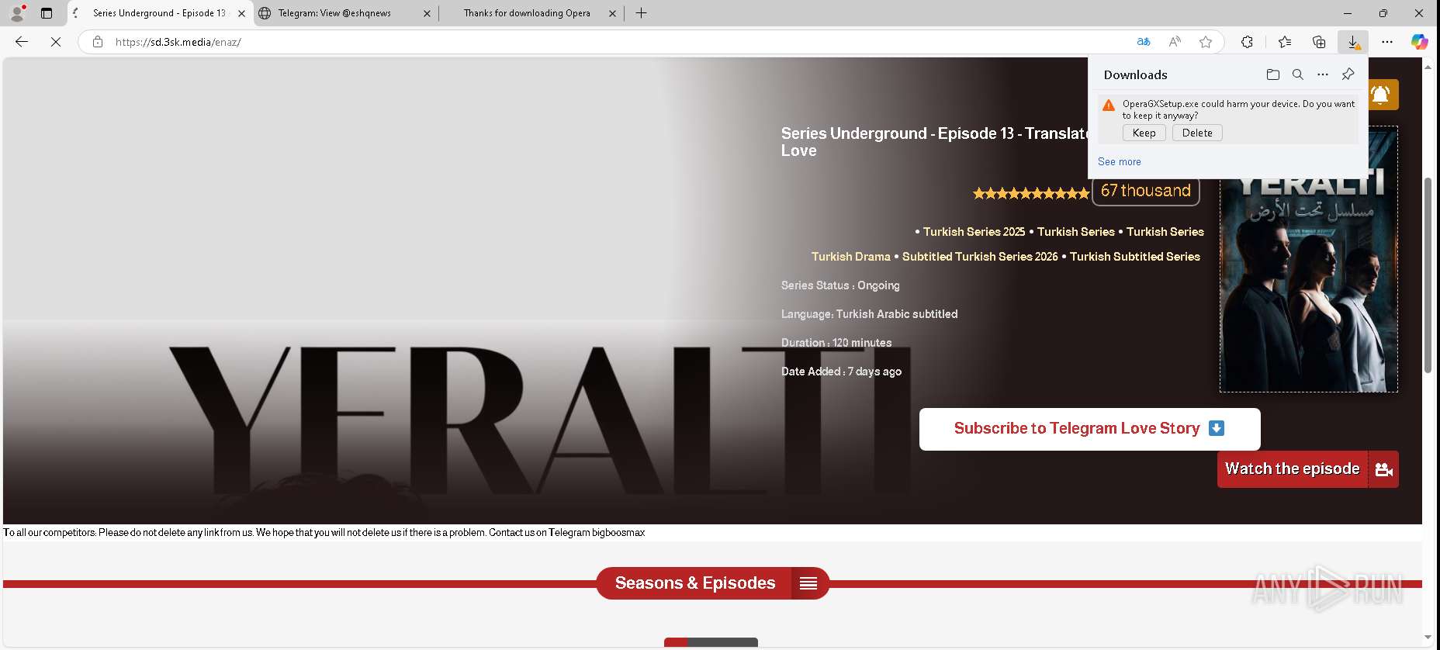Image resolution: width=1440 pixels, height=650 pixels.
Task: Click the 'Series Status : Ongoing' text
Action: 840,285
